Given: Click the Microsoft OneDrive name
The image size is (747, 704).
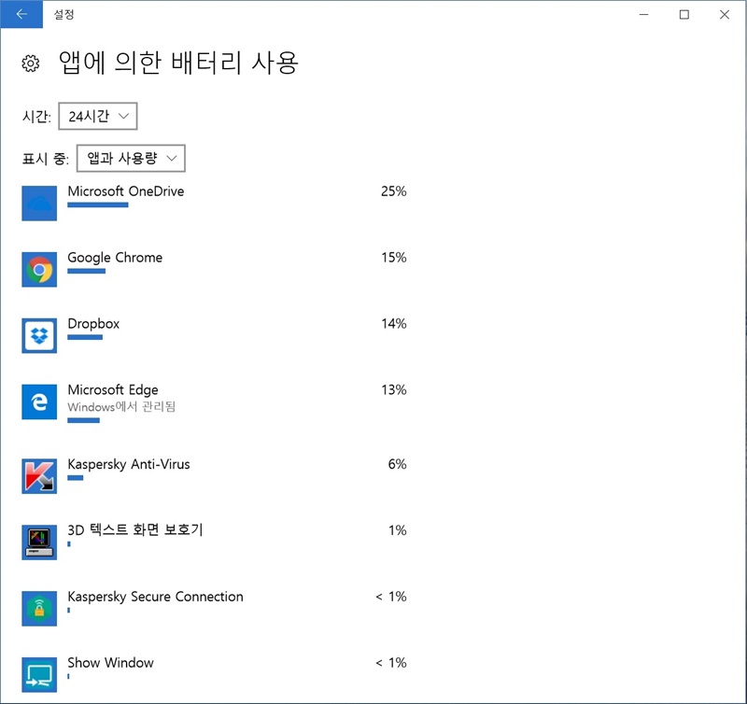Looking at the screenshot, I should (126, 191).
